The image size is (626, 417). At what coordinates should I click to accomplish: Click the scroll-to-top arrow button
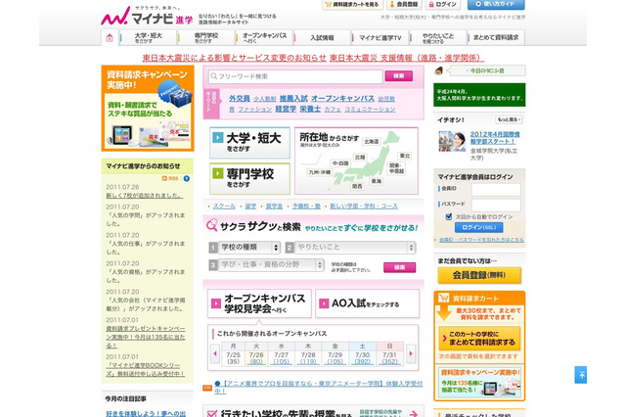580,375
